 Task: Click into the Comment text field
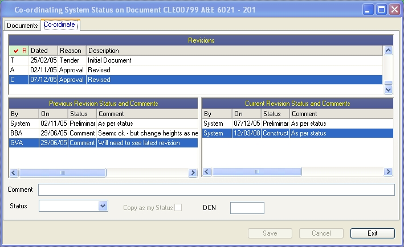click(217, 190)
